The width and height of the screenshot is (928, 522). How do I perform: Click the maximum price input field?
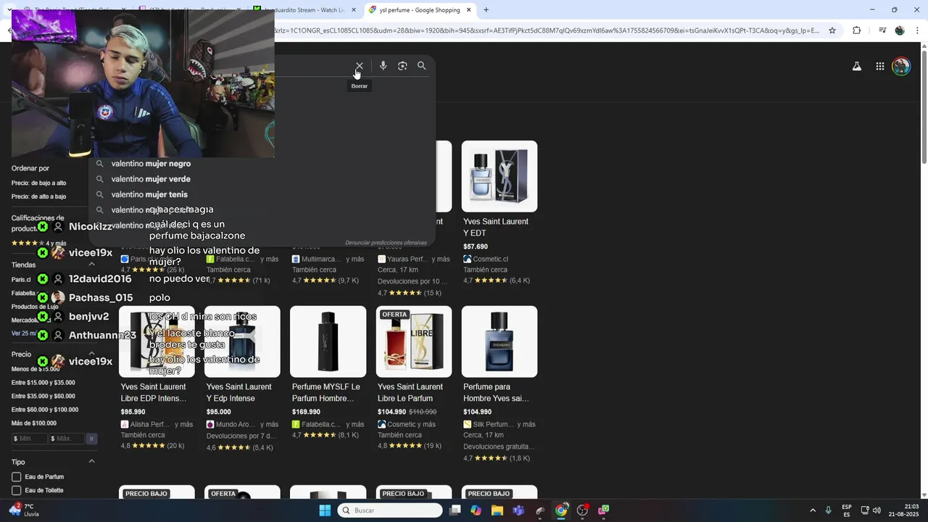67,439
